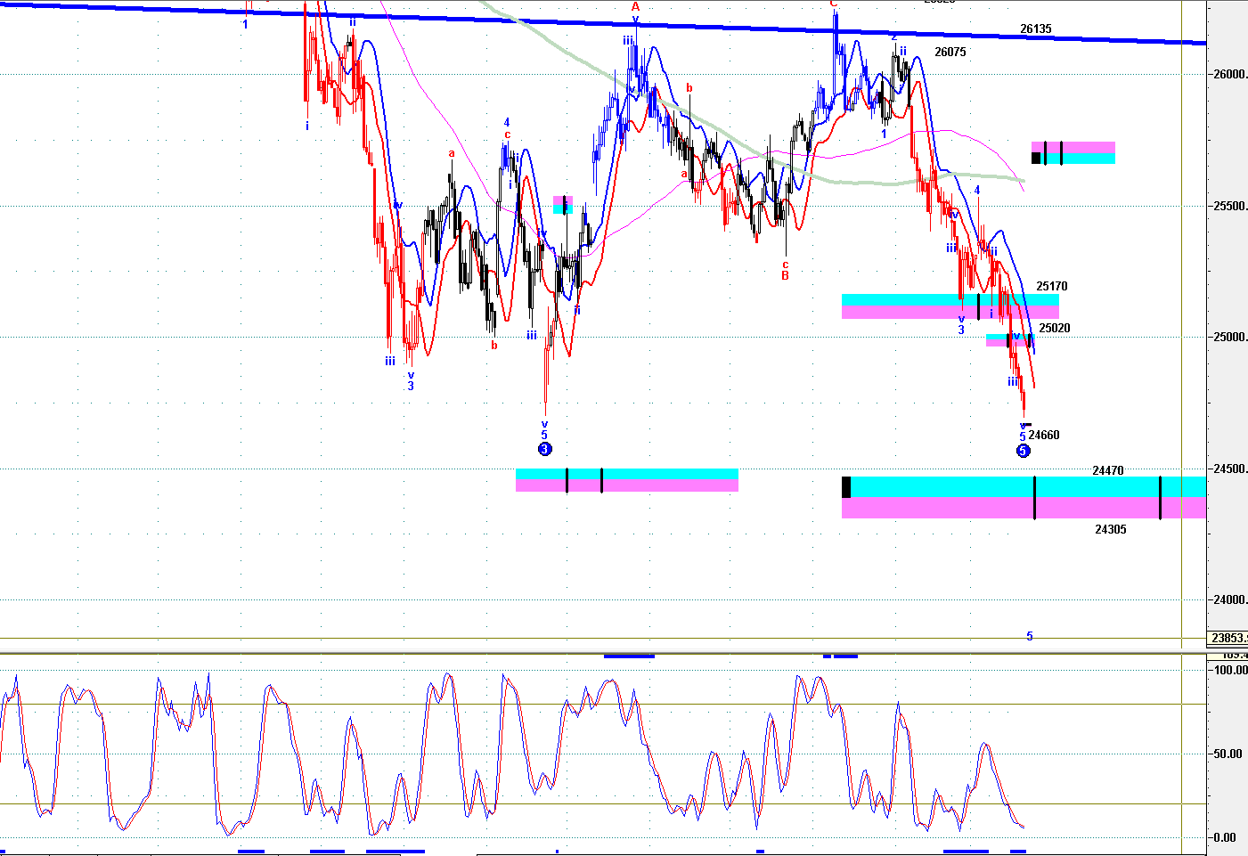Select the red A wave label
The image size is (1248, 856).
click(x=635, y=6)
